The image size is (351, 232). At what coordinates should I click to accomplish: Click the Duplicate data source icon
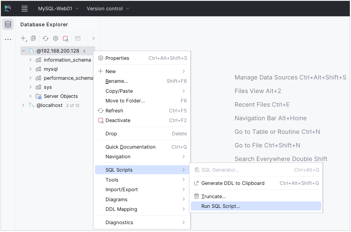(33, 38)
